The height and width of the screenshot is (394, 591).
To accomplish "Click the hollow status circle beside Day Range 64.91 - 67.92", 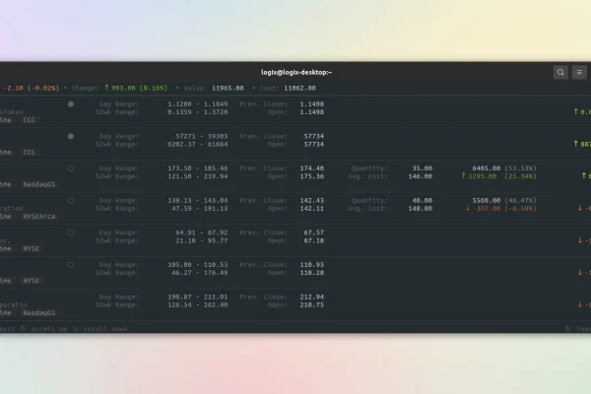I will [x=71, y=232].
